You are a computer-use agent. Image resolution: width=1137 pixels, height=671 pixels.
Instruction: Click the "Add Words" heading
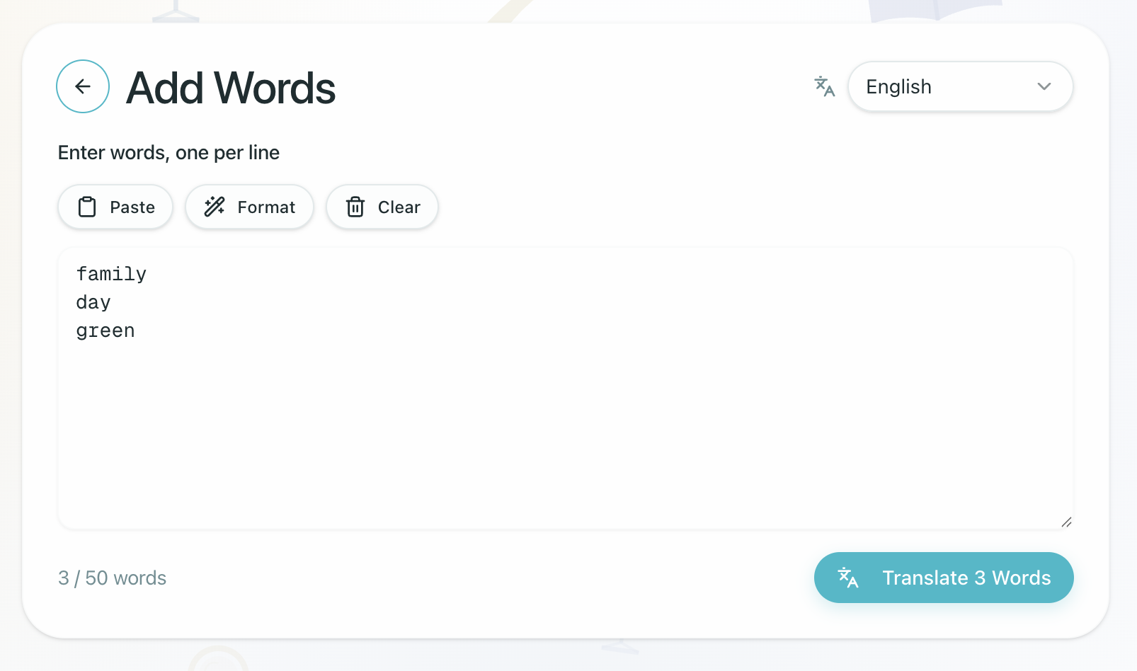(231, 88)
